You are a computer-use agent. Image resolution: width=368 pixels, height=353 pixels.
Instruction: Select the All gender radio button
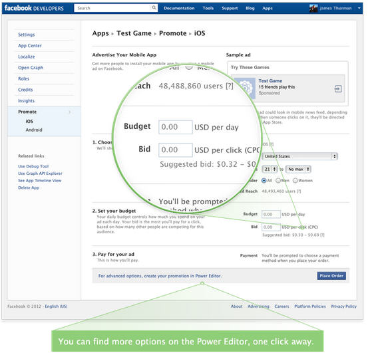(x=264, y=180)
